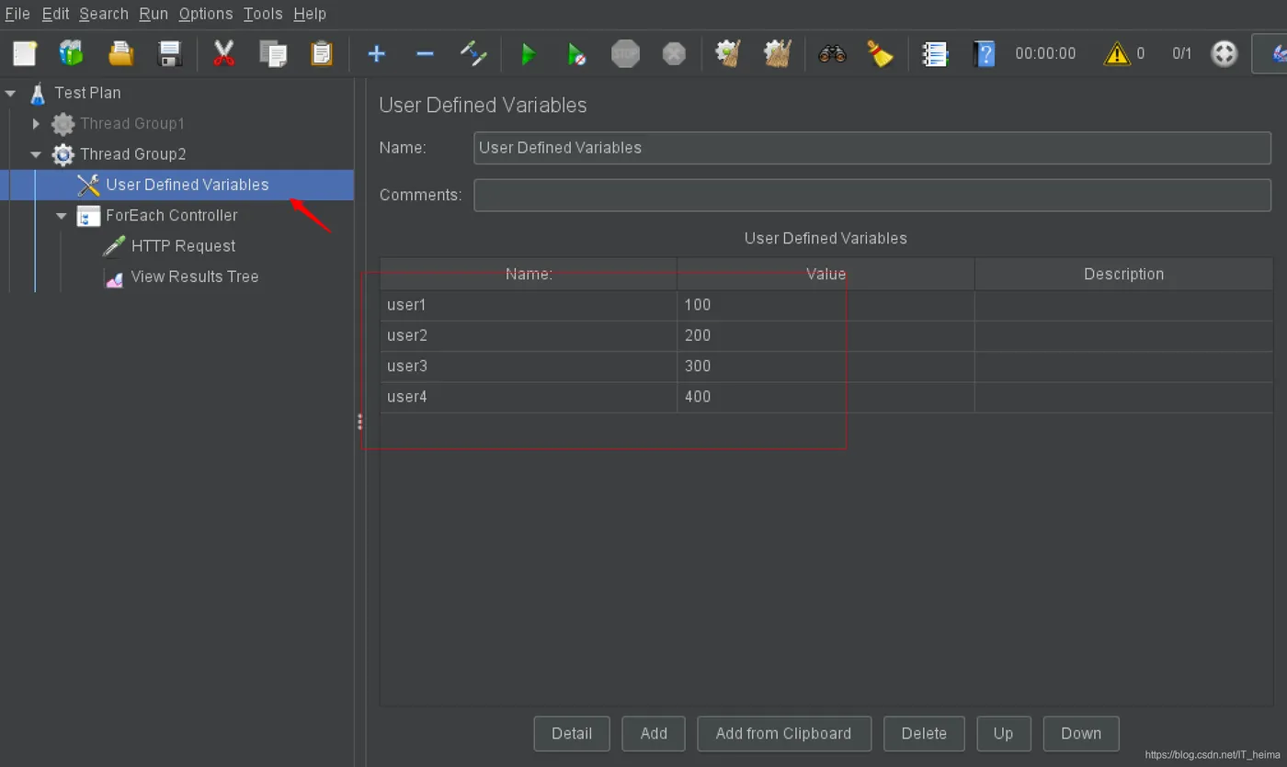Click the remote engines status icon
1287x767 pixels.
click(1224, 54)
